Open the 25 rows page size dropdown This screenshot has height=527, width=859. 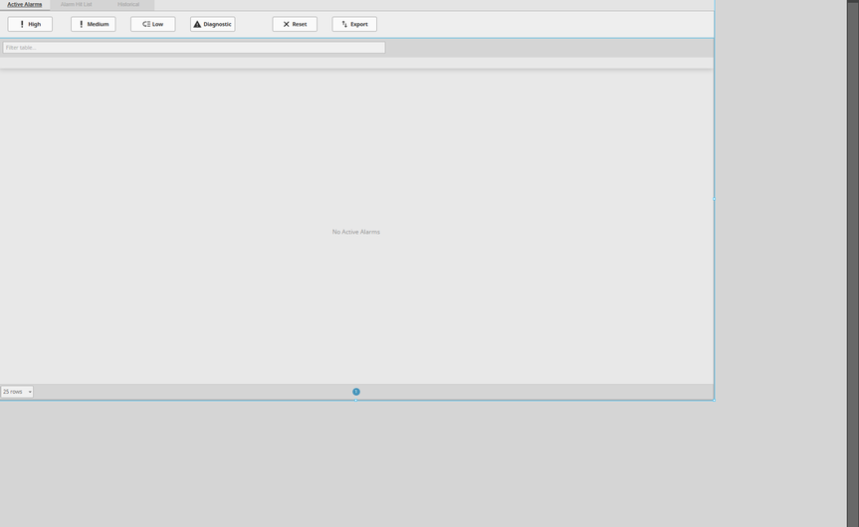point(17,392)
